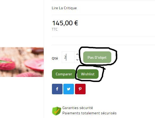This screenshot has width=155, height=118.
Task: Focus the Qté quantity input field
Action: point(68,57)
